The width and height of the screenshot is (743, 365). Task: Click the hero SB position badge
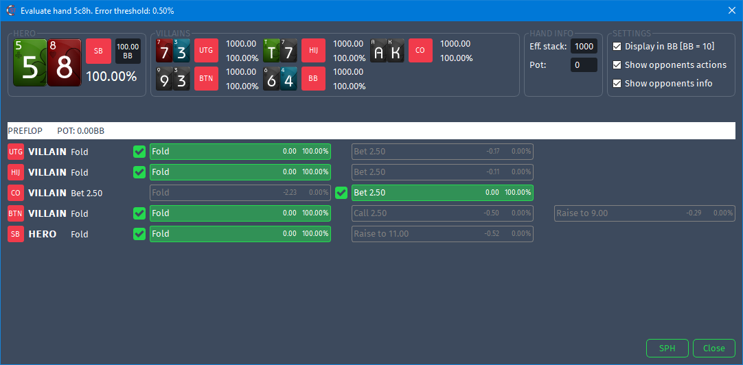coord(99,51)
